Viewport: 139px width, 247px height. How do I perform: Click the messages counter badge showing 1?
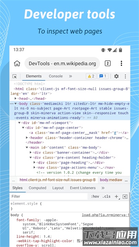(x=103, y=76)
